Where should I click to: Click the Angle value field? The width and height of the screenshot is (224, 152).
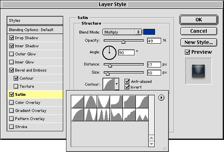(127, 53)
